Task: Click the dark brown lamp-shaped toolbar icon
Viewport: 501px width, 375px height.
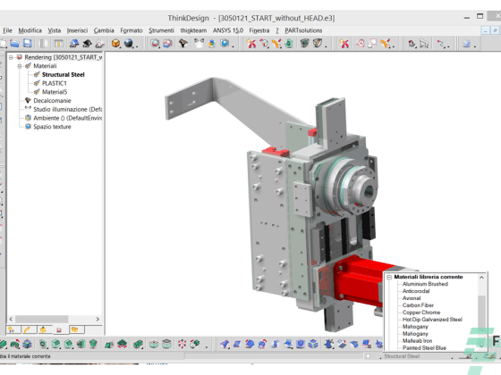Action: [x=183, y=44]
